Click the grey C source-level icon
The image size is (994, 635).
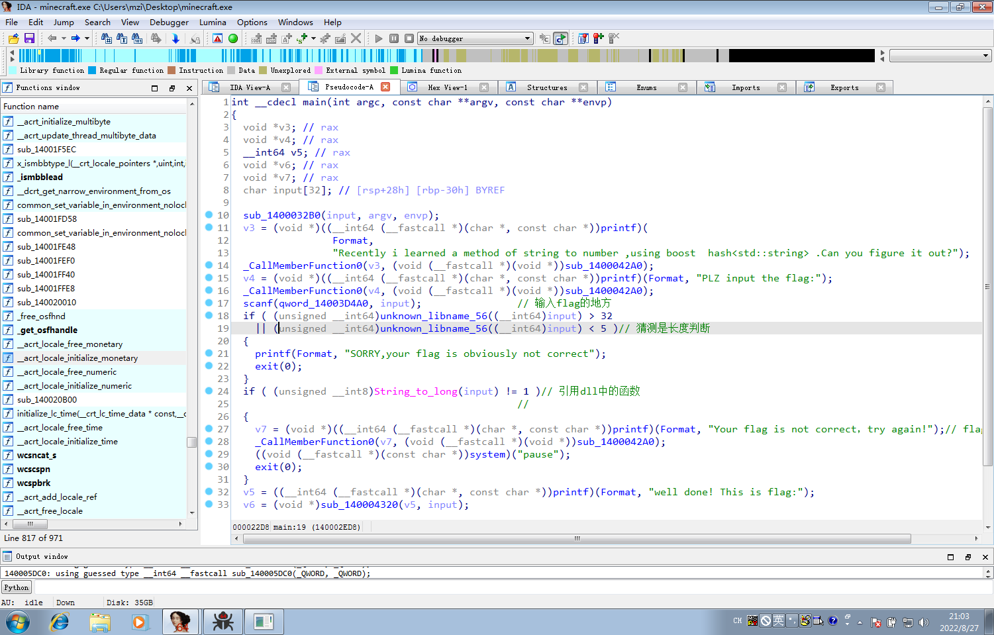pyautogui.click(x=544, y=38)
